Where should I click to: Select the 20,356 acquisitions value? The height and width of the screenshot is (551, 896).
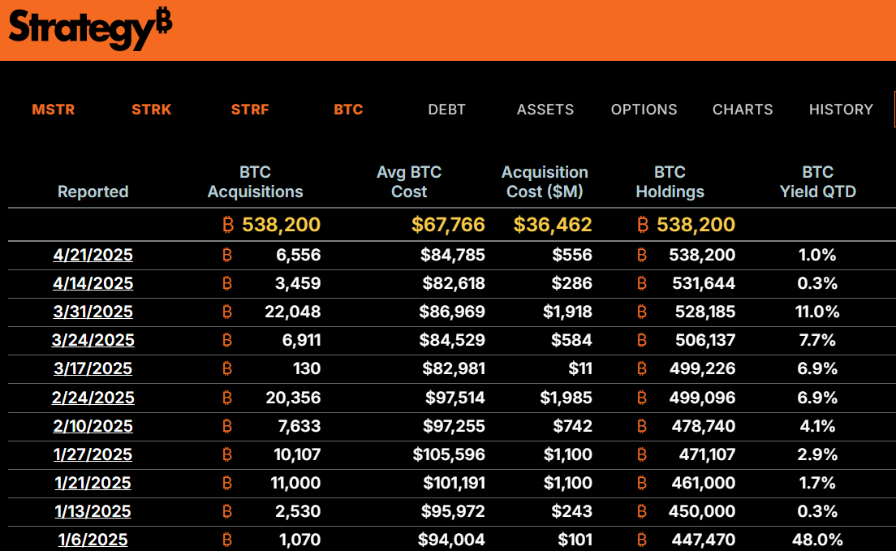[x=293, y=398]
